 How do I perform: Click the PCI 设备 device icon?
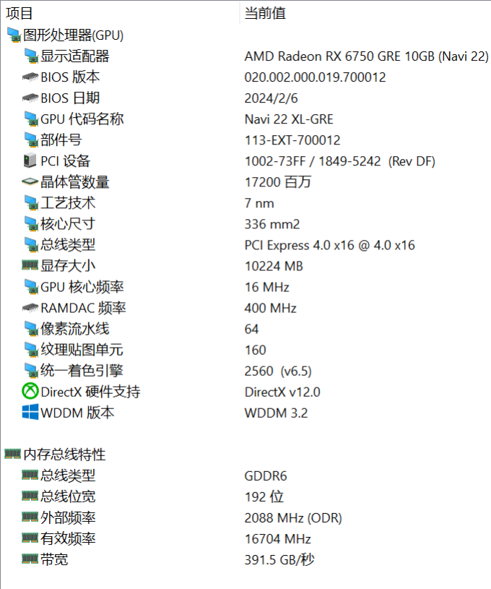[30, 160]
